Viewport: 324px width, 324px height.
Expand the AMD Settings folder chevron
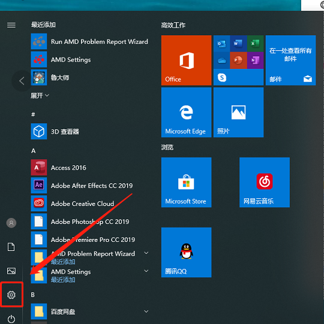pyautogui.click(x=146, y=271)
